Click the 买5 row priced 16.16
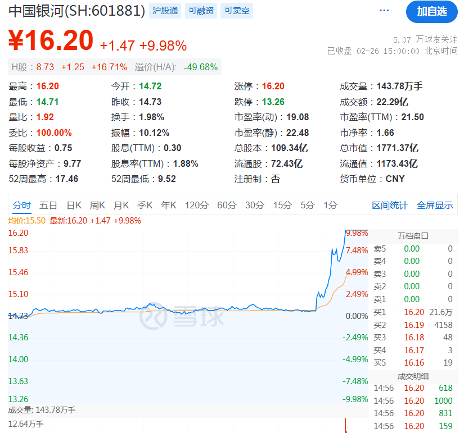 coord(413,363)
